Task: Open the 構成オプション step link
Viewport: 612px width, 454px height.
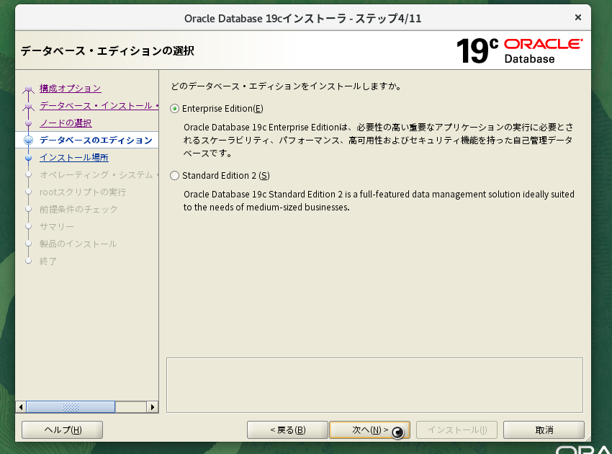Action: pyautogui.click(x=71, y=89)
